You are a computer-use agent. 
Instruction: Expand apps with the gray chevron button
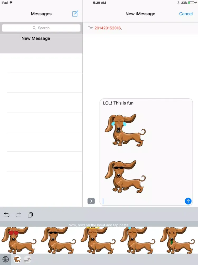(91, 201)
